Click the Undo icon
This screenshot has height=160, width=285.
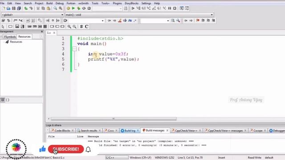pos(26,8)
